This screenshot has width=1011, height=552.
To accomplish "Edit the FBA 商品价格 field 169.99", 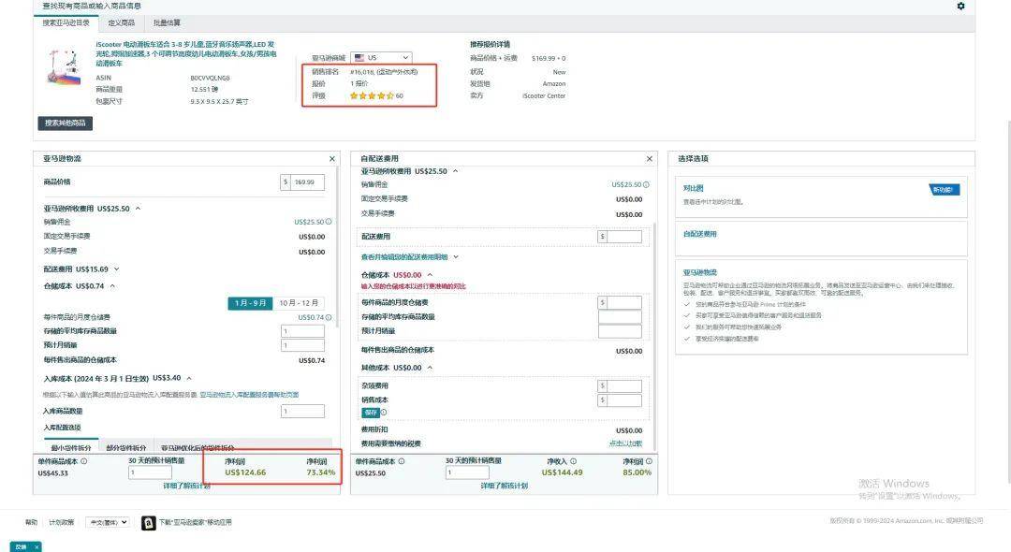I will tap(308, 182).
